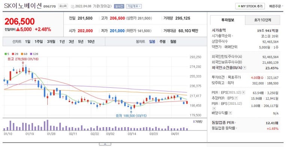Screen dimensions: 290x147
Task: Select the 3년 line chart period
Action: (x=71, y=42)
